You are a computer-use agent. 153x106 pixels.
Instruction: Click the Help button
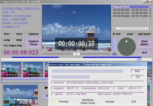click(19, 40)
